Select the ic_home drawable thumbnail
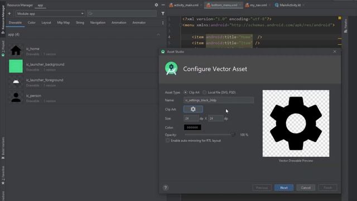Viewport: 357px width, 201px height. (x=16, y=51)
